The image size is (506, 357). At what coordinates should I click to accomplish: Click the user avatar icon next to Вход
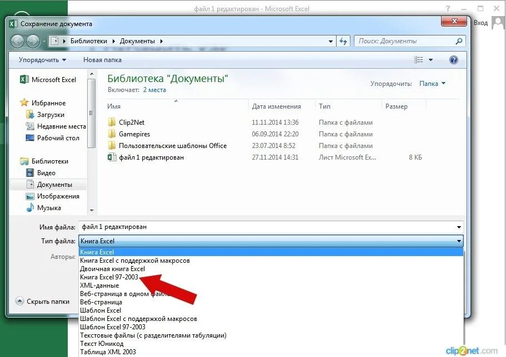[498, 23]
